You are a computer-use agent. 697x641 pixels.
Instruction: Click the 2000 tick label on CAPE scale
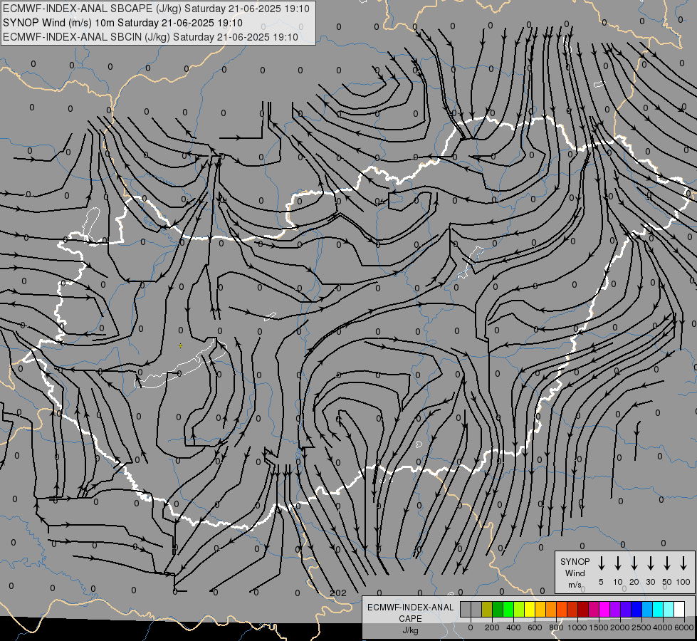[x=619, y=627]
